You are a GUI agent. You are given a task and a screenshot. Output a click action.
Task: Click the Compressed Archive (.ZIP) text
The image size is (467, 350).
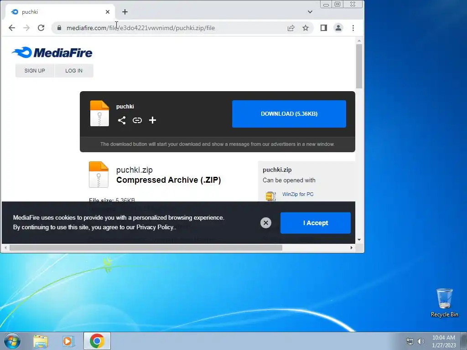[x=169, y=180]
